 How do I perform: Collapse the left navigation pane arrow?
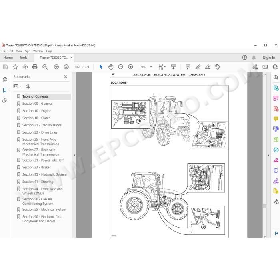tap(74, 155)
